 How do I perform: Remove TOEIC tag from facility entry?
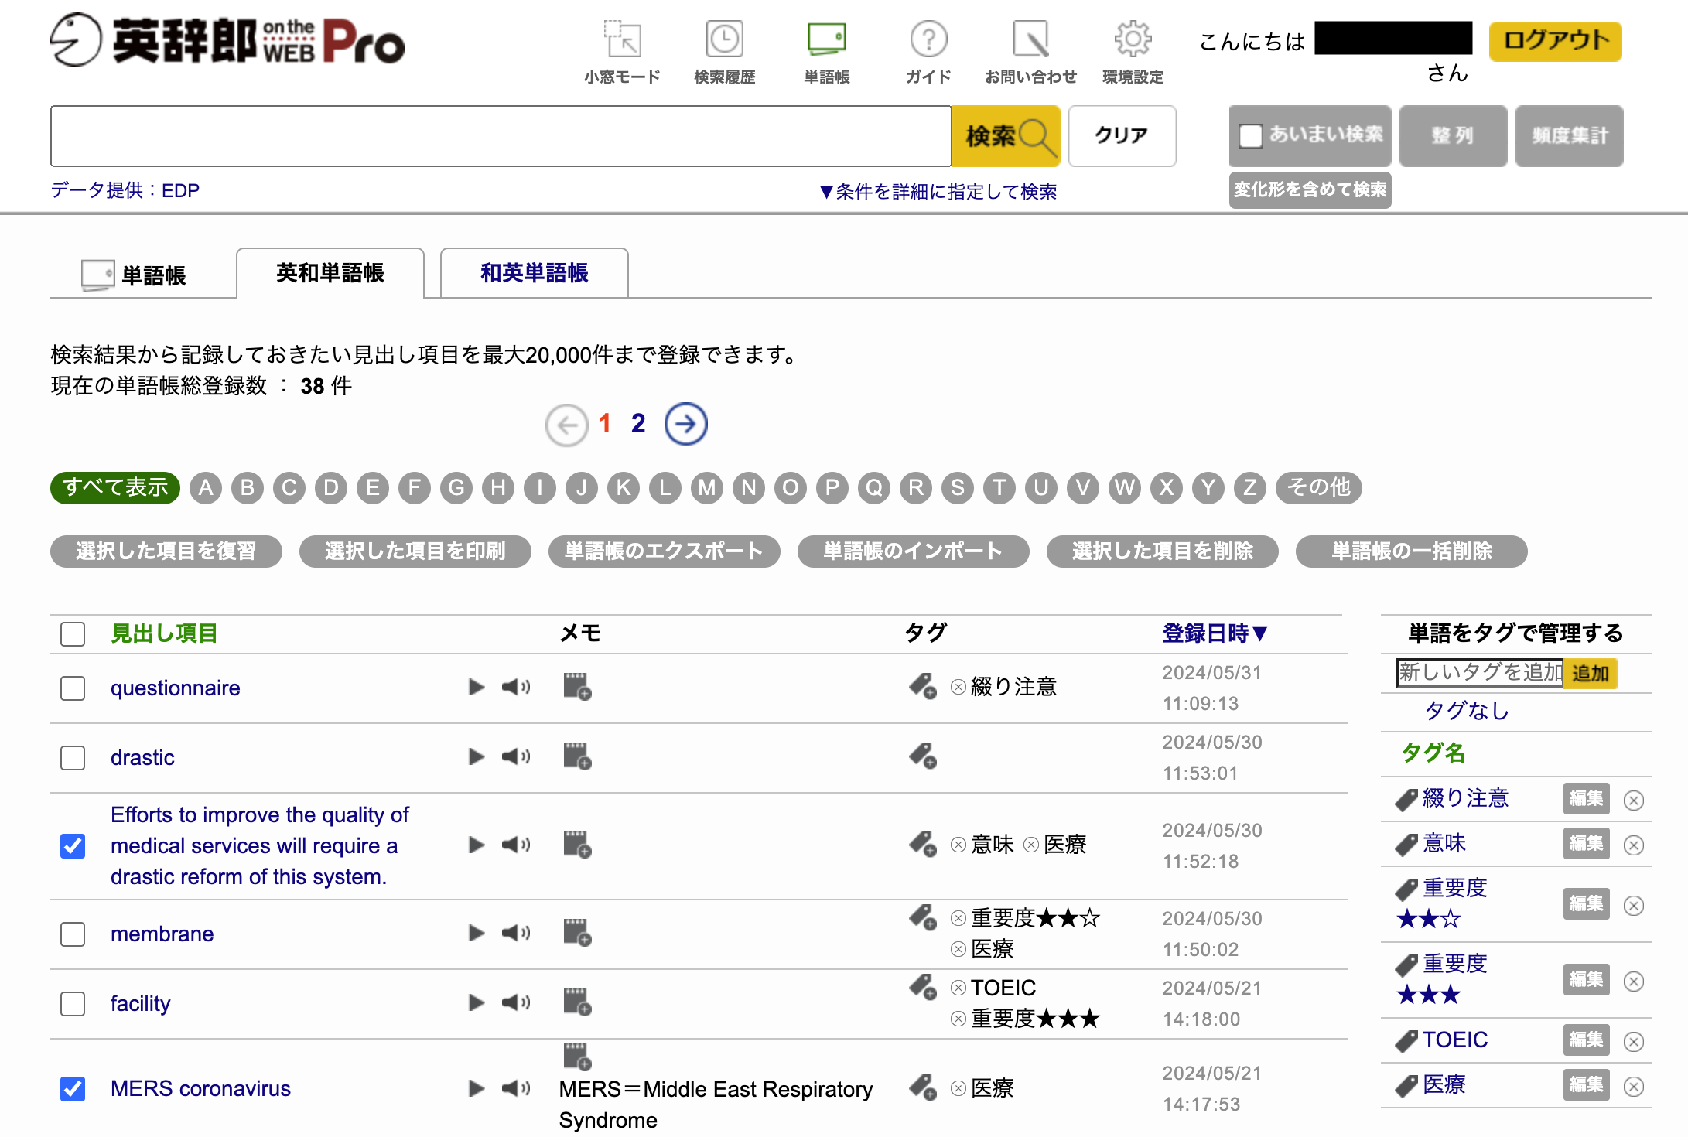coord(958,988)
